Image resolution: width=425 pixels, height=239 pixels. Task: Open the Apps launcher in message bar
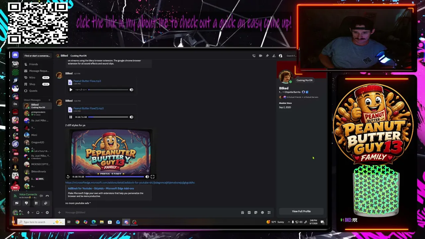269,212
